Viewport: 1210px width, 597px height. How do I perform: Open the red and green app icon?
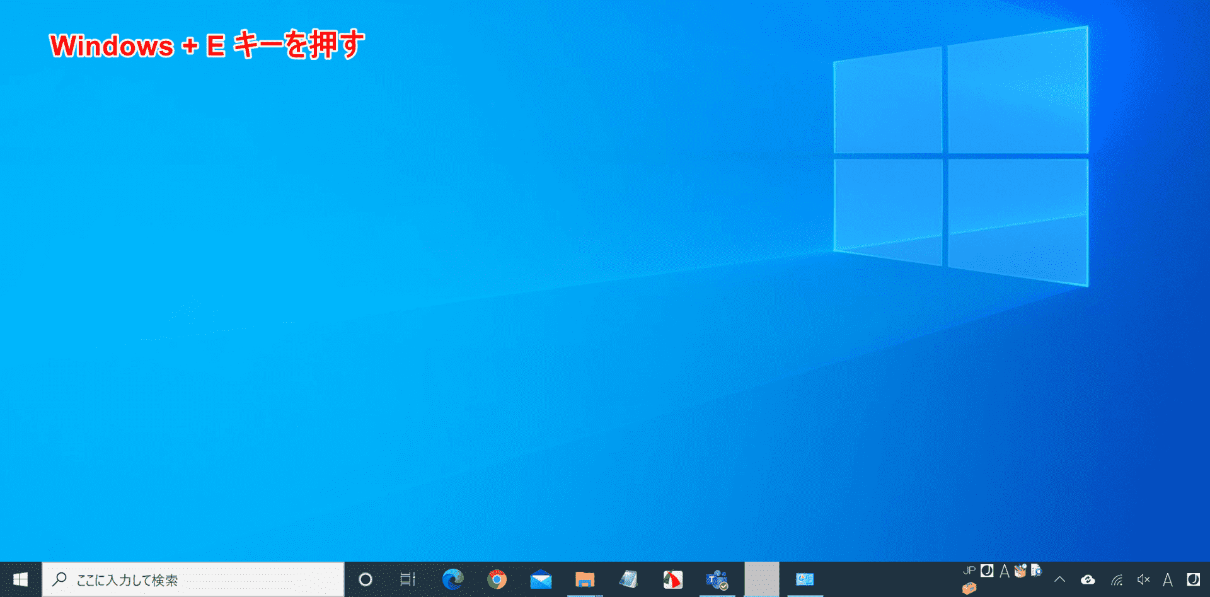(673, 579)
